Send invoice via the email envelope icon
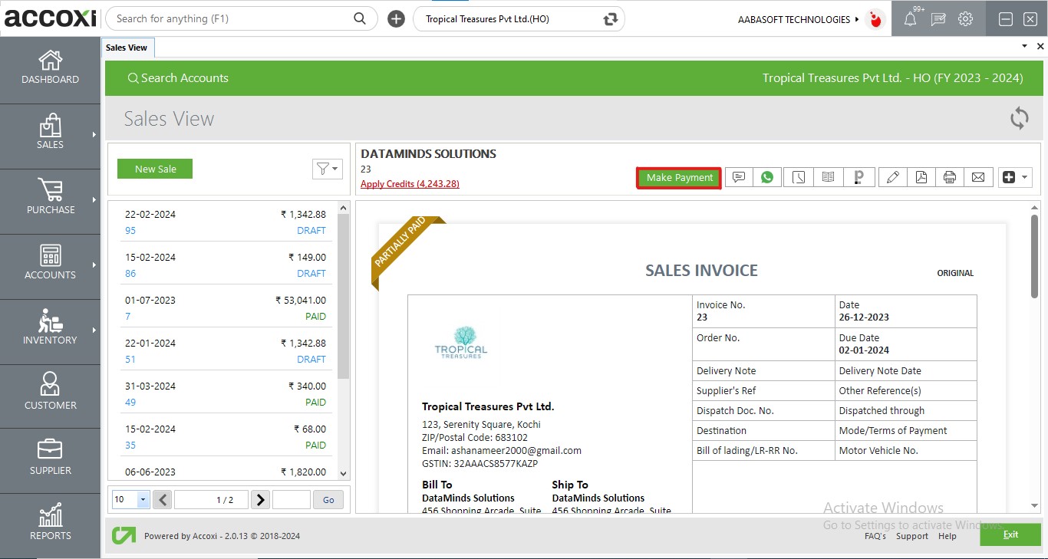Screen dimensions: 1048x559 978,177
